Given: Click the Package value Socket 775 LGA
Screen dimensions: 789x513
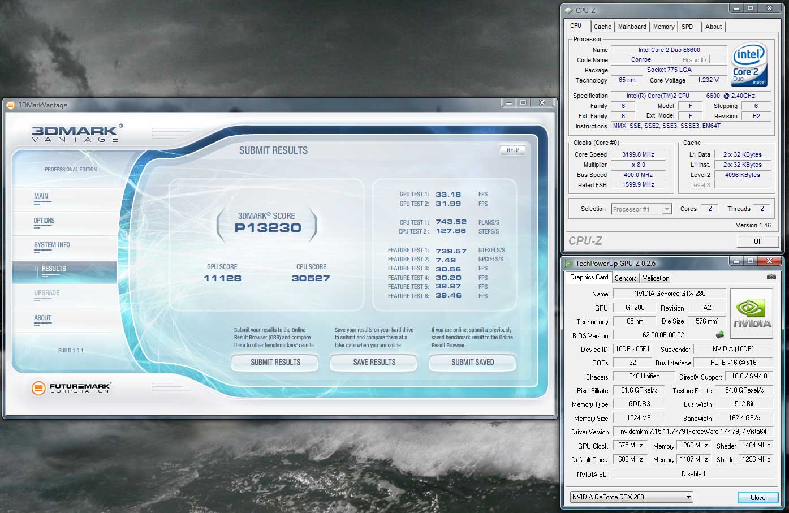Looking at the screenshot, I should pos(669,70).
